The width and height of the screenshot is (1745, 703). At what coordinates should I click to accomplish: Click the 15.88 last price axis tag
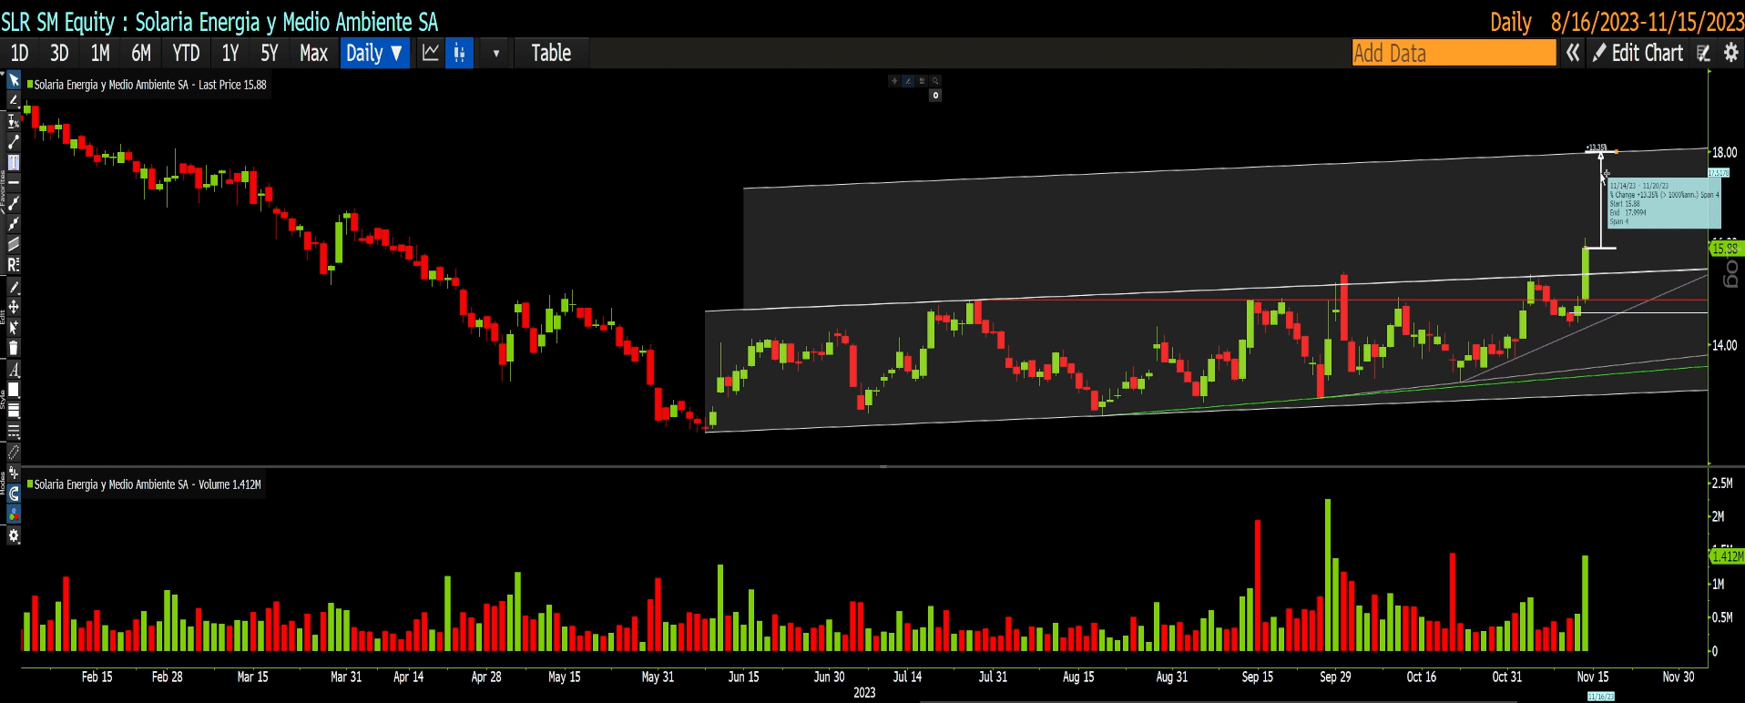point(1725,249)
